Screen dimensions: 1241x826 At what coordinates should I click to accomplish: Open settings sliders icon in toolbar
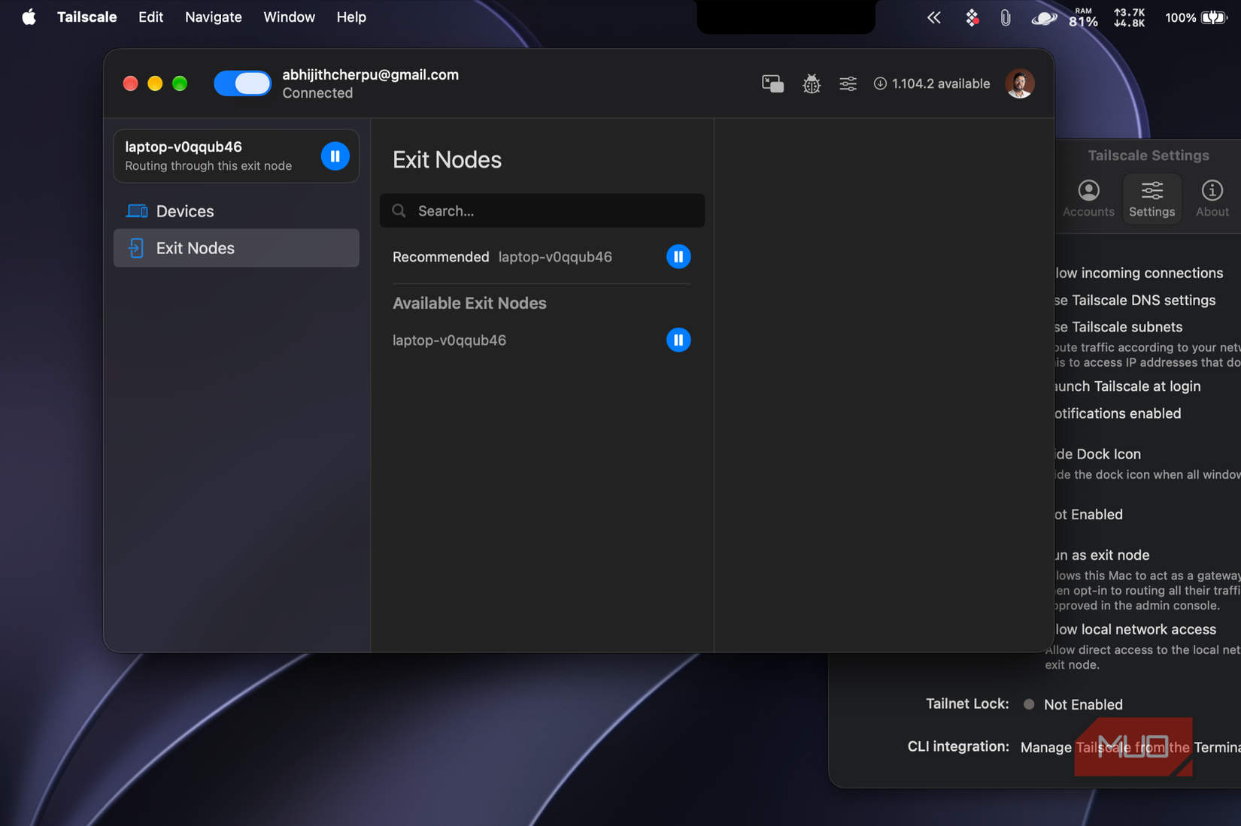pyautogui.click(x=848, y=83)
